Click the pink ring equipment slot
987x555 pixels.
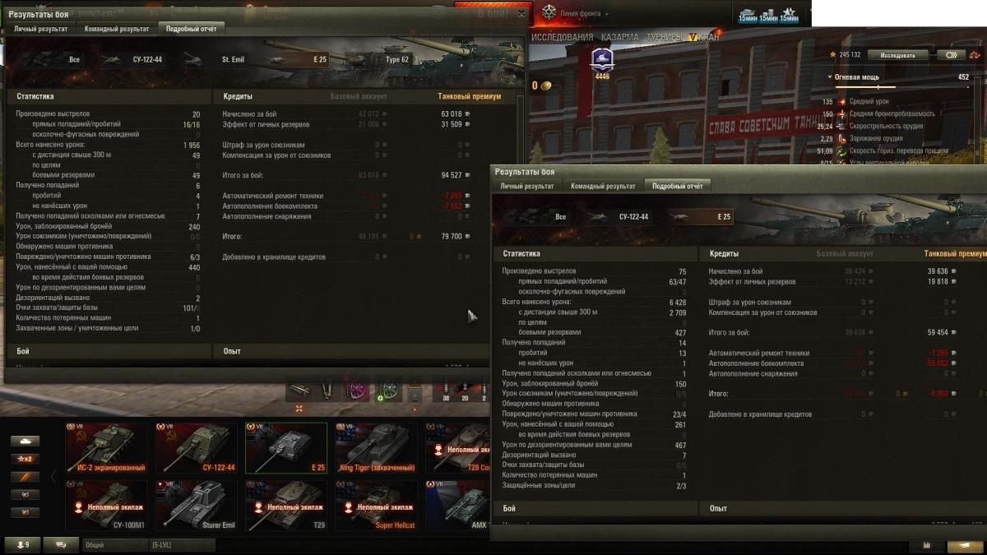click(357, 389)
